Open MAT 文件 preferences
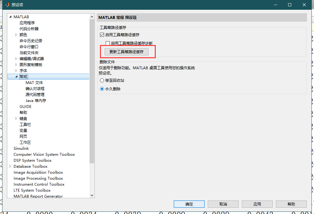Screen dimensions: 314x214 [x=34, y=83]
